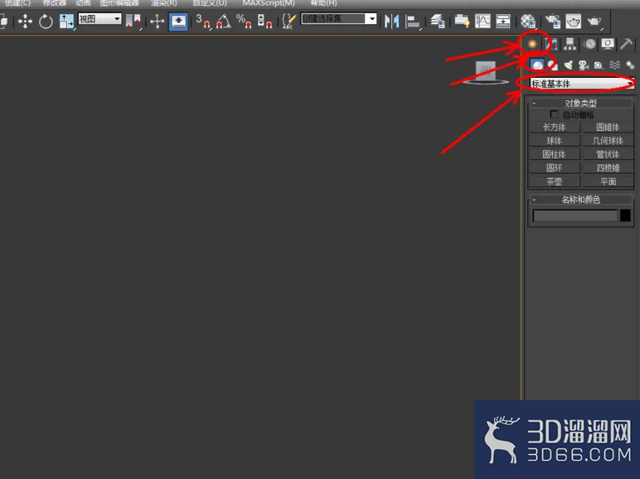This screenshot has width=640, height=479.
Task: Click the object name input field
Action: coord(575,215)
